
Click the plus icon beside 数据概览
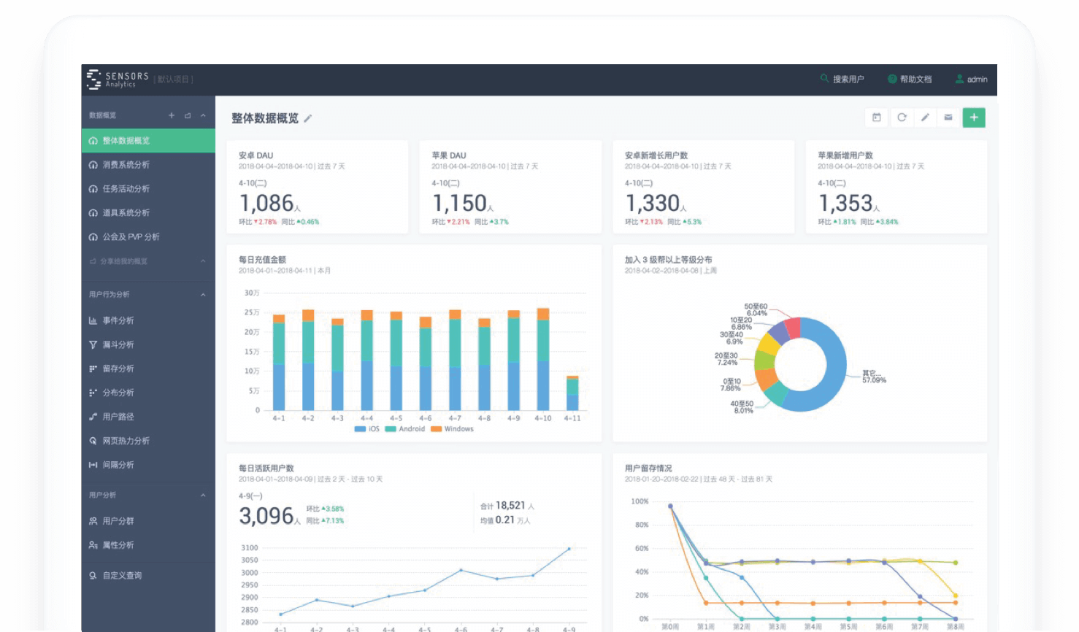[172, 115]
